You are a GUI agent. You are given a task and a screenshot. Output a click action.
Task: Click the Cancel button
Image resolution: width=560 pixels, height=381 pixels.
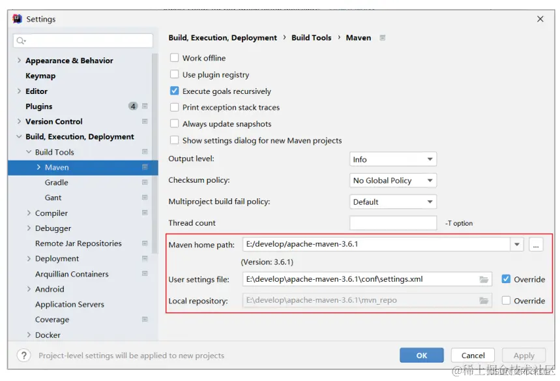click(x=473, y=356)
